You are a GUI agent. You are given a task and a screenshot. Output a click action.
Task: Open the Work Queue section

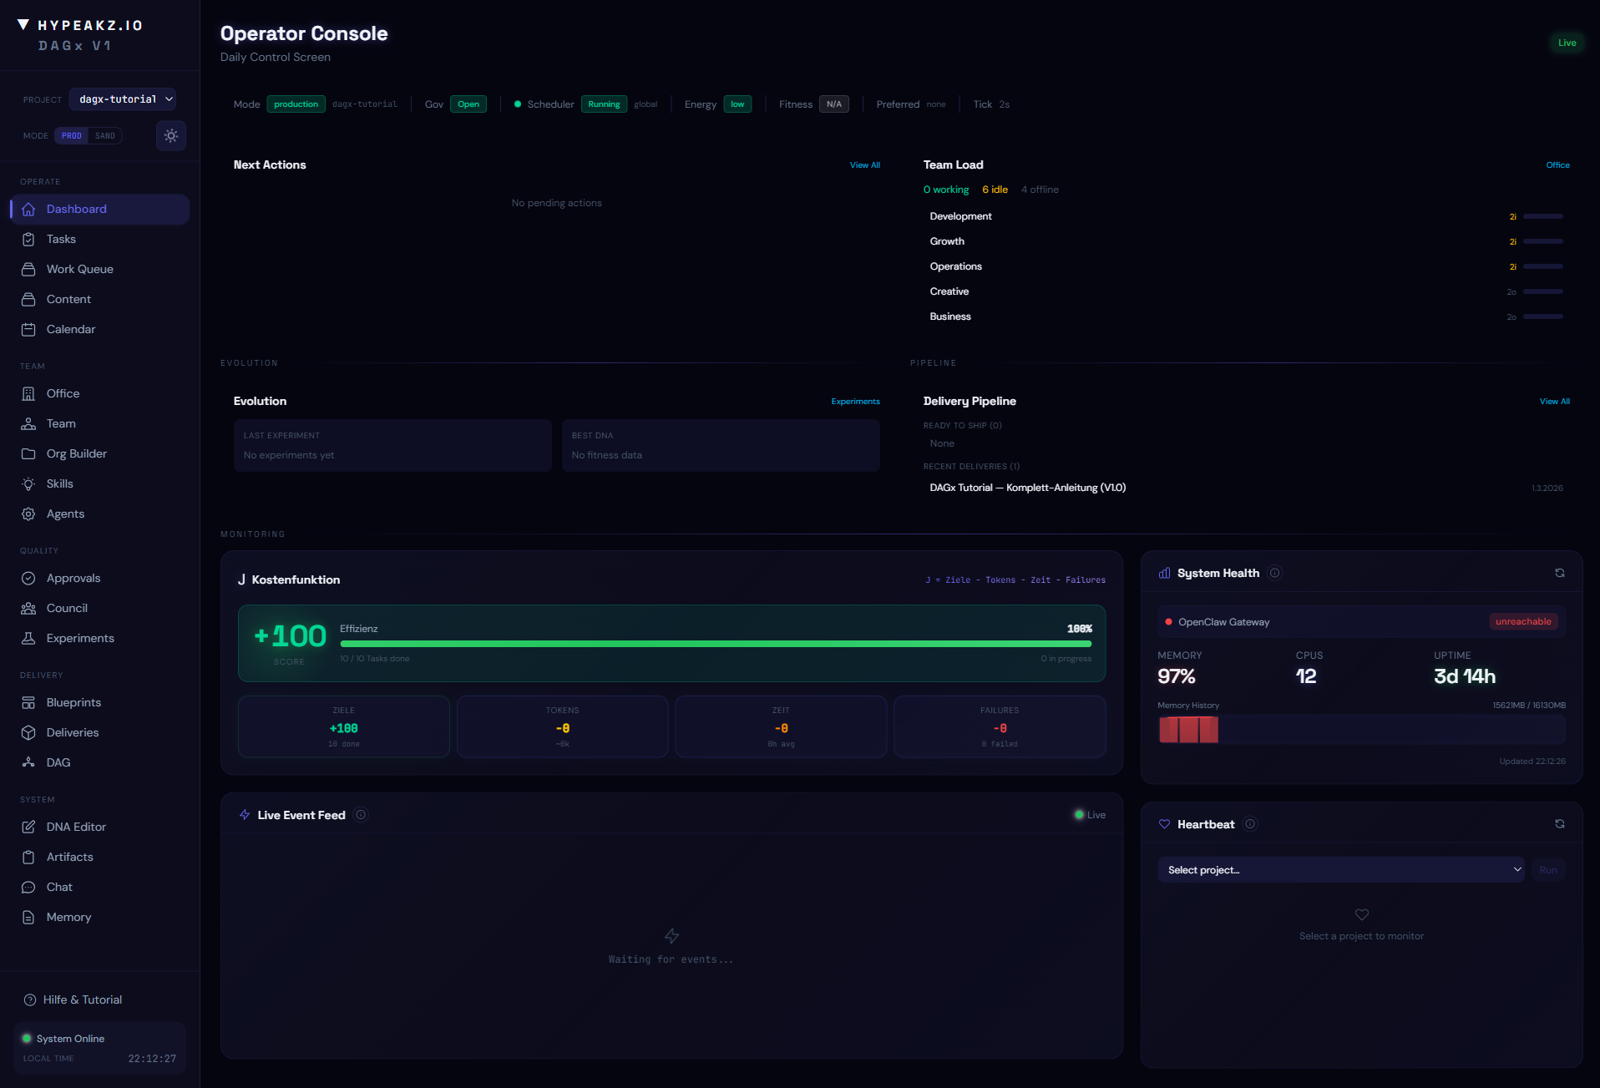click(x=79, y=269)
